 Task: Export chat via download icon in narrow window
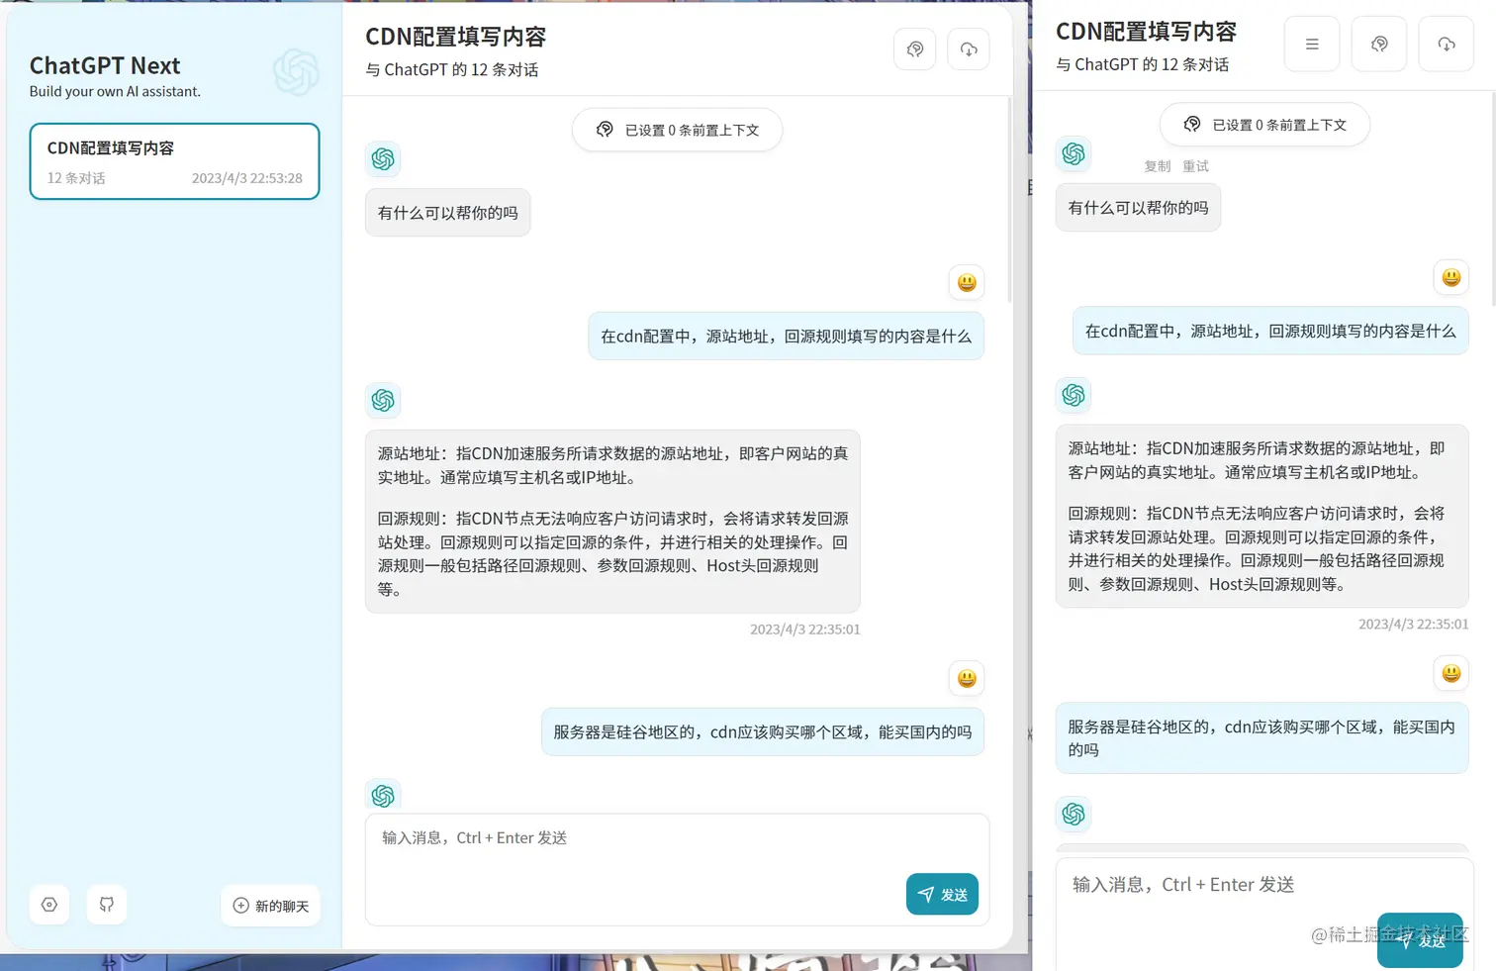coord(1447,44)
